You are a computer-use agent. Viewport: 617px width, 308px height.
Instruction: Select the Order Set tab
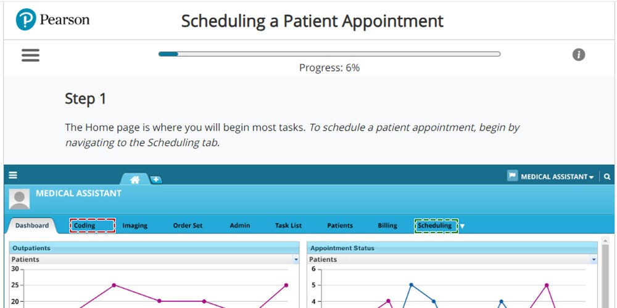point(188,225)
